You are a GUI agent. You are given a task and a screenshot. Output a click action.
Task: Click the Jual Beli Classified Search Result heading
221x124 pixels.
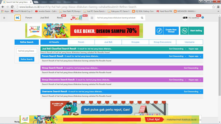(59, 49)
